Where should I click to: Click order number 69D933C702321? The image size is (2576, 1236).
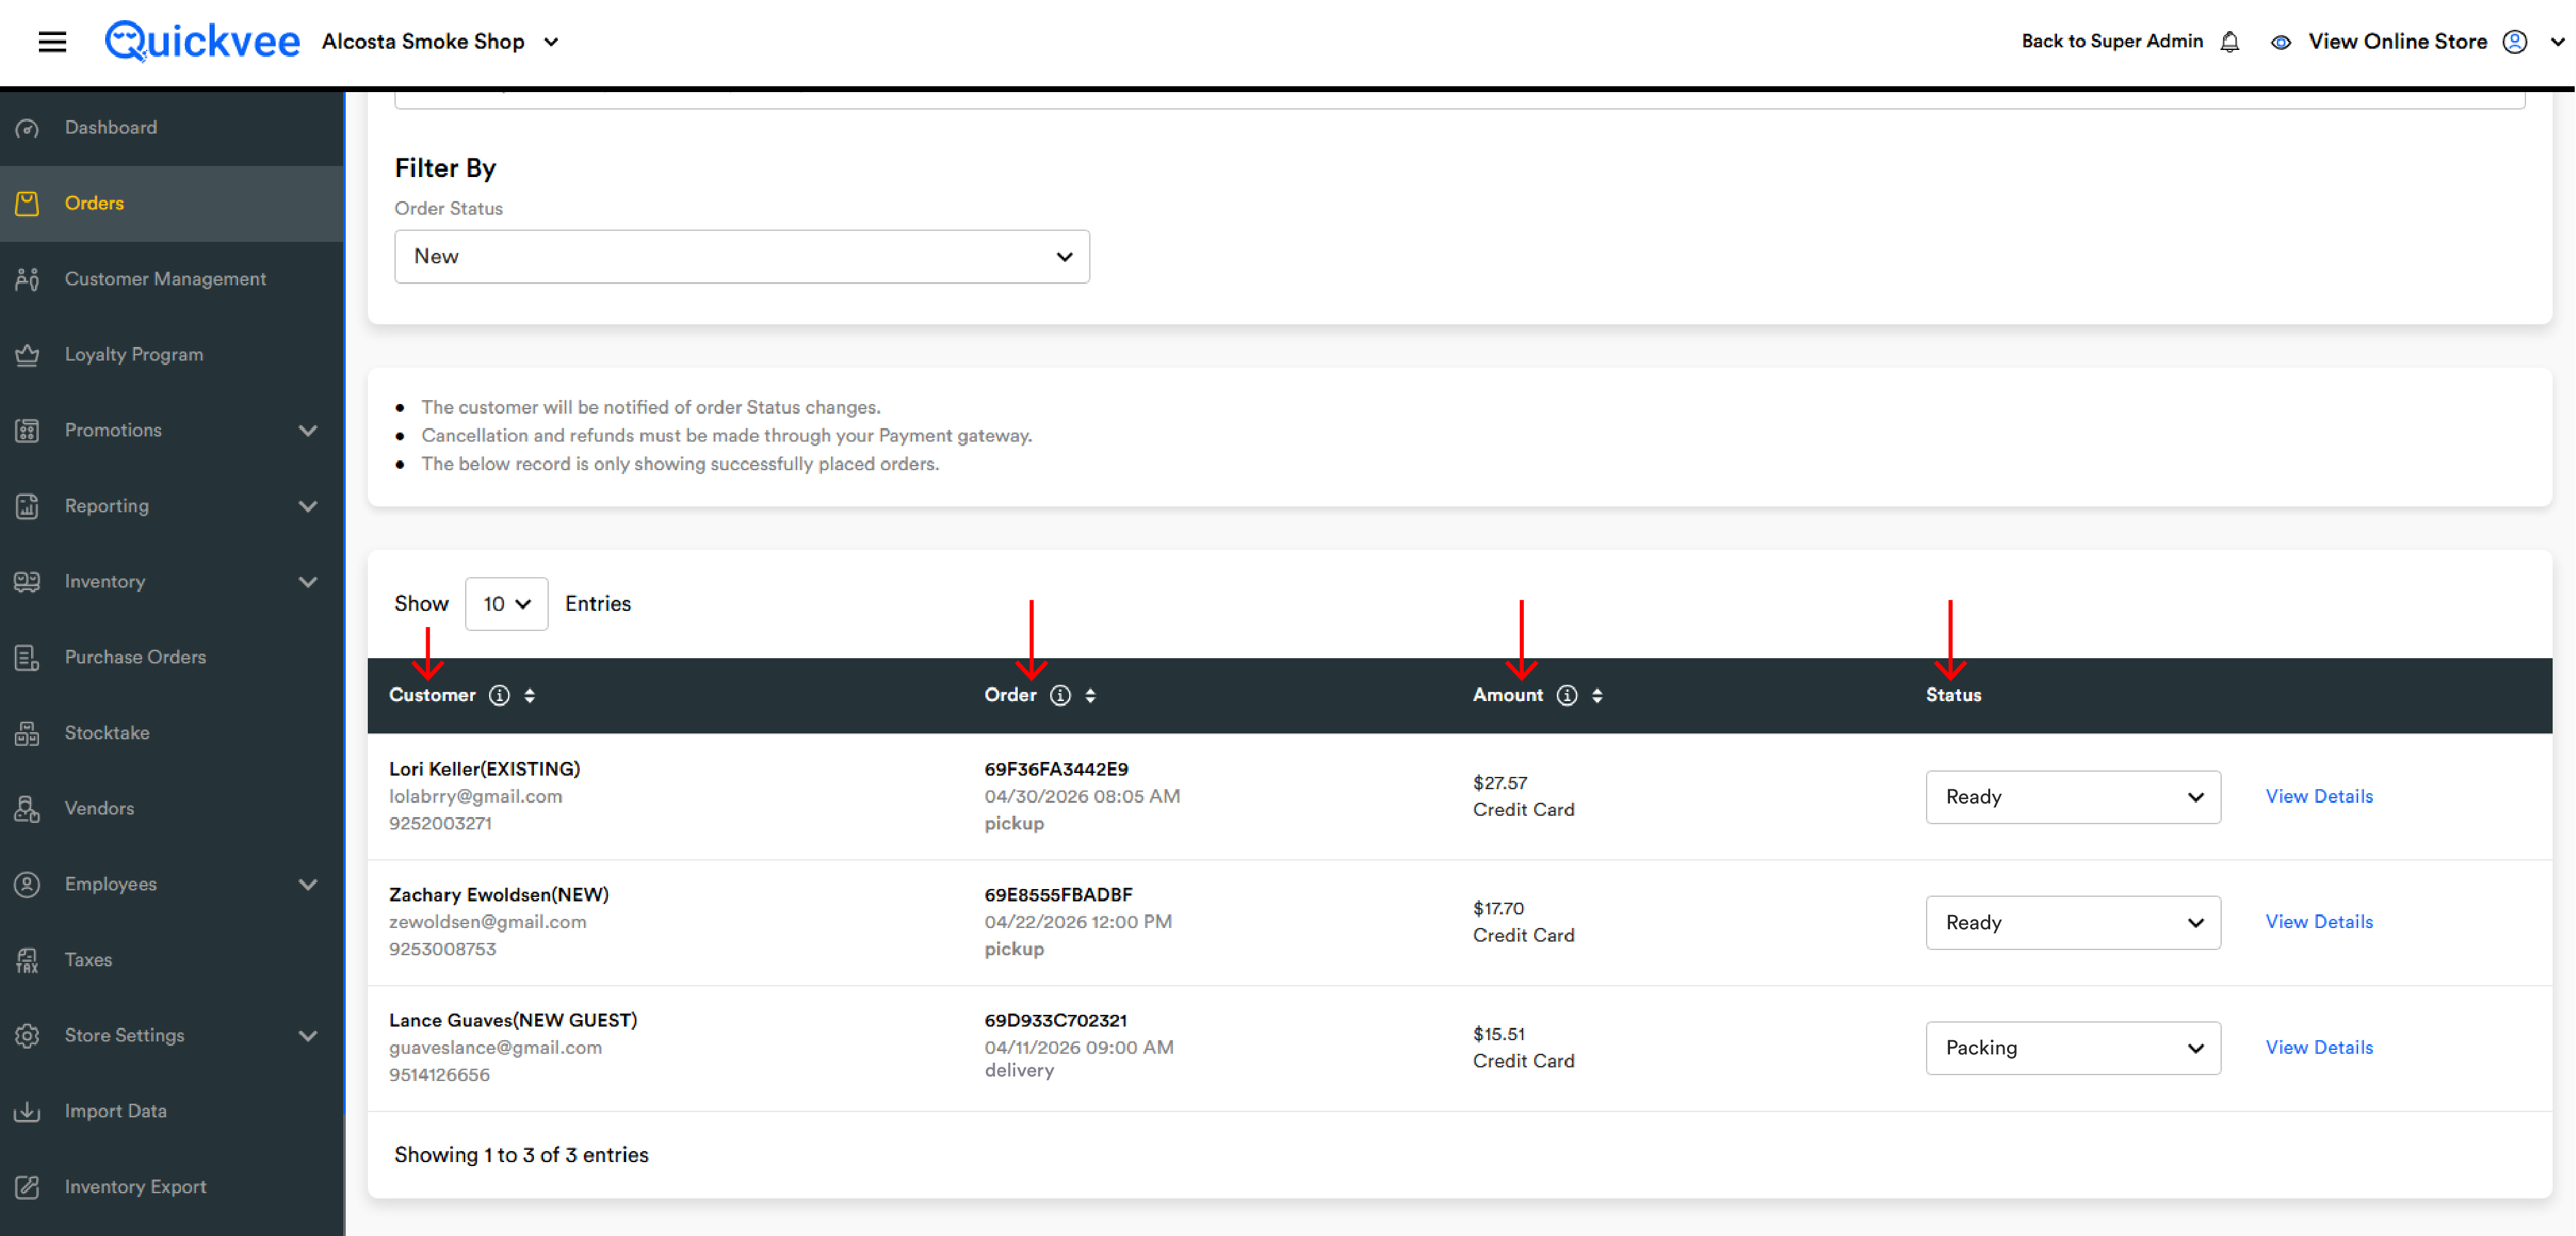tap(1055, 1021)
